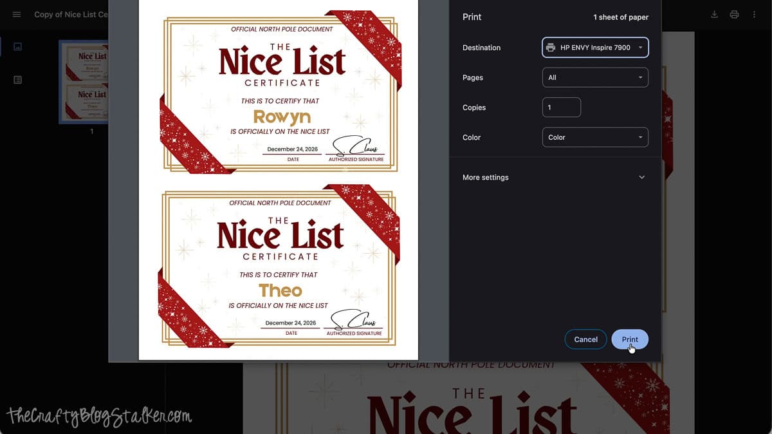Select the thumbnails view sidebar icon

[x=17, y=46]
